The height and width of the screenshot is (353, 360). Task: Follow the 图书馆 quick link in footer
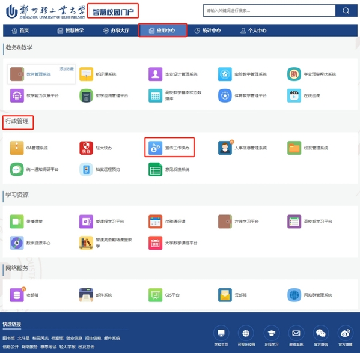pos(9,338)
